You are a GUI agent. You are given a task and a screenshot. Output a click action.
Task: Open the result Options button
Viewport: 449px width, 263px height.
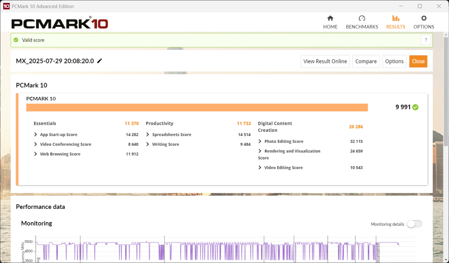(x=394, y=61)
